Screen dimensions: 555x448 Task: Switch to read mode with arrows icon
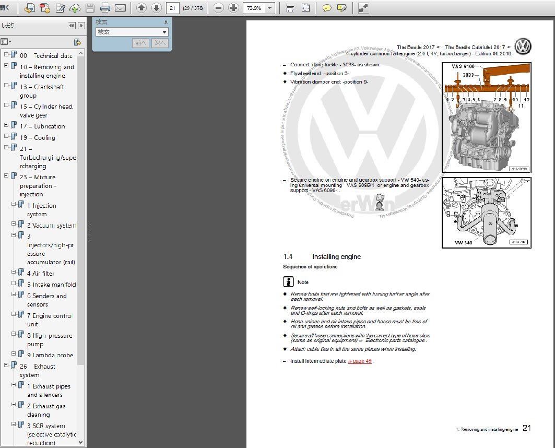(363, 8)
